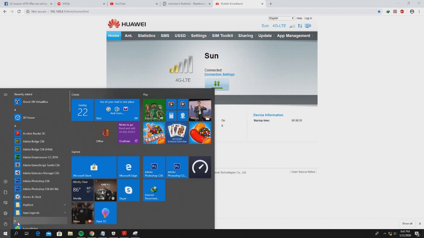The image size is (424, 238).
Task: Open the Settings tab in Huawei menu
Action: 199,36
